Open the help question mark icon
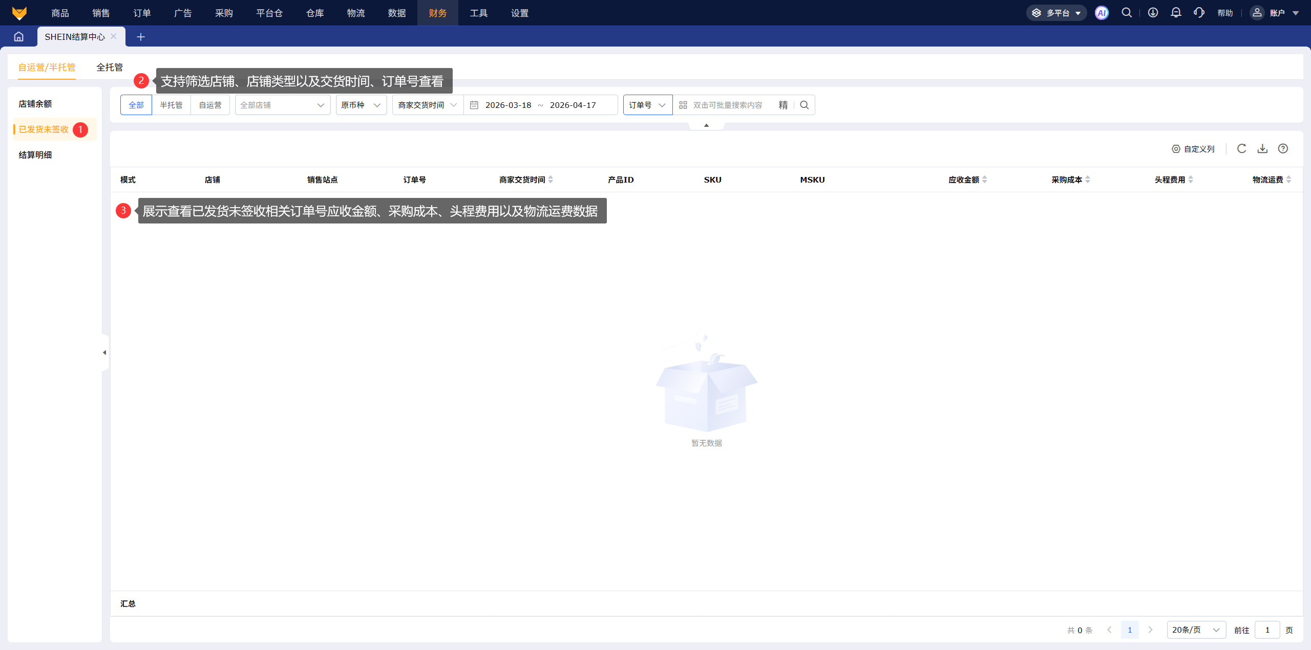Viewport: 1311px width, 650px height. click(x=1283, y=149)
